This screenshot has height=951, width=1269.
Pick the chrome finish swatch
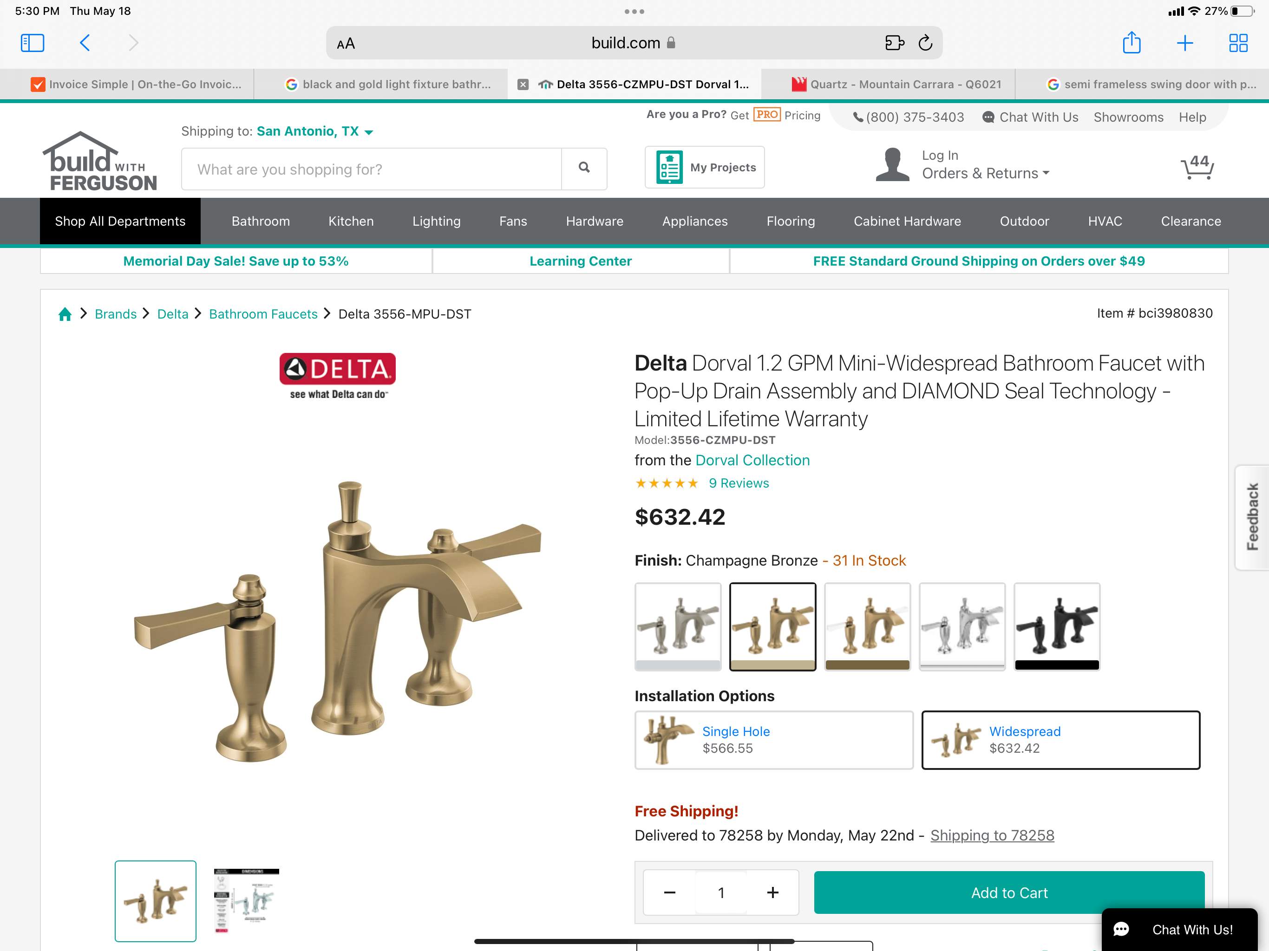(962, 626)
